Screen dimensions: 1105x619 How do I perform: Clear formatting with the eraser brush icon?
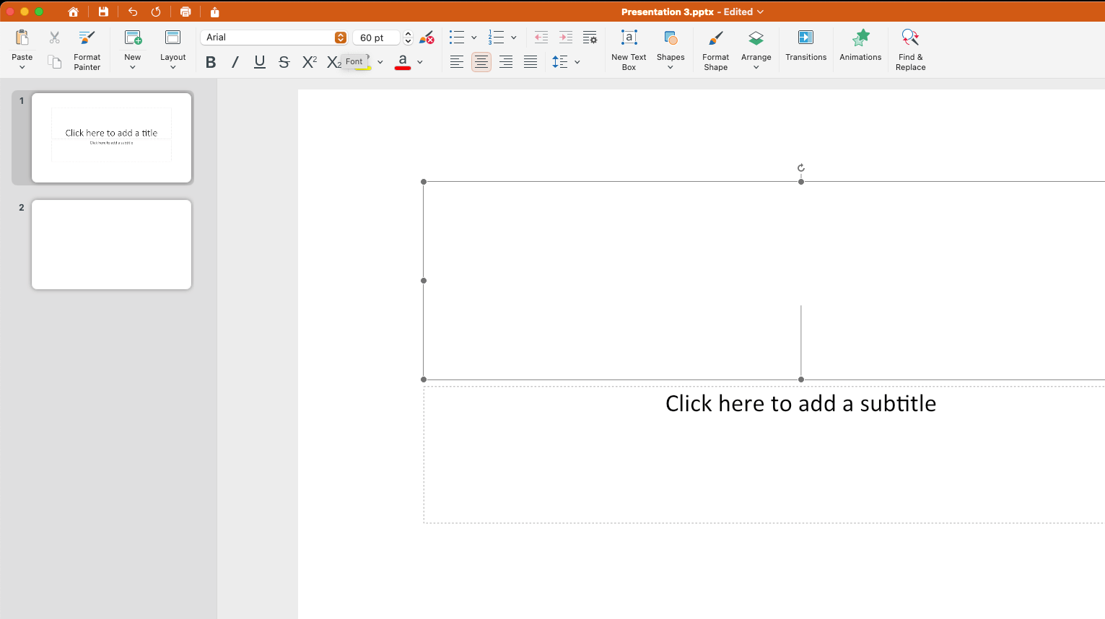pos(427,38)
